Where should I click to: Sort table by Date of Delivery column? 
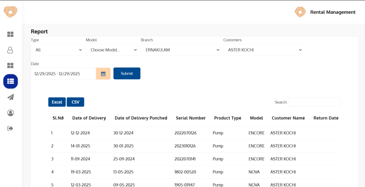(x=89, y=118)
